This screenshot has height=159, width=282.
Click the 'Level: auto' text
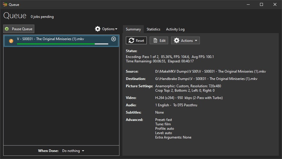pyautogui.click(x=164, y=133)
